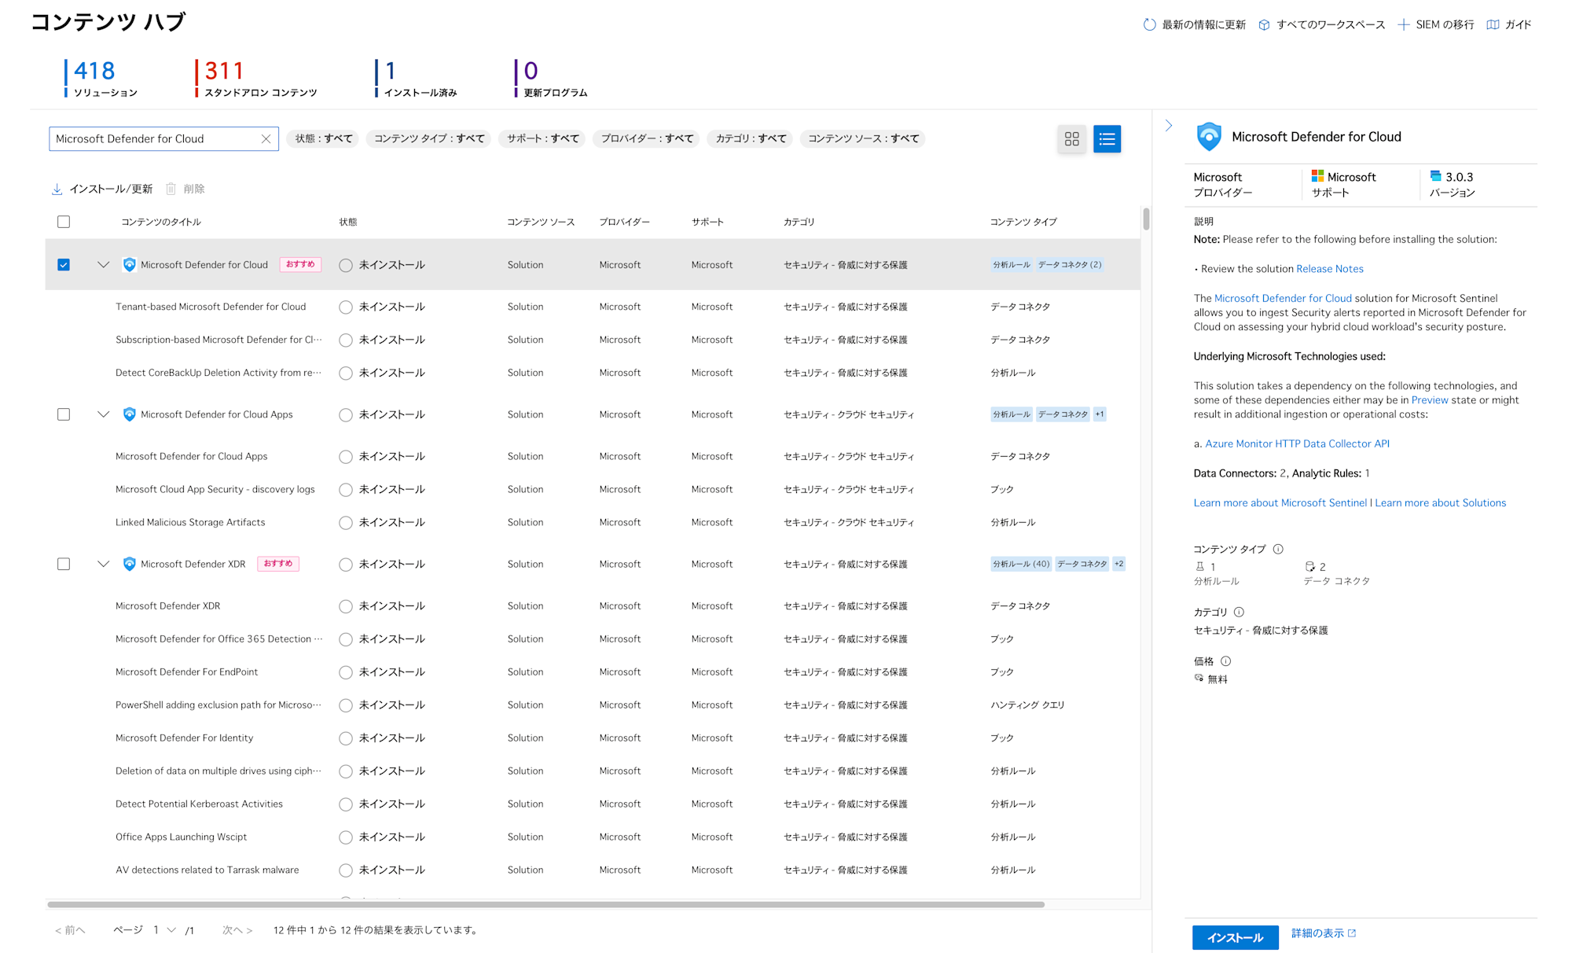The image size is (1572, 953).
Task: Click status circle for Microsoft Defender For EndPoint
Action: tap(346, 672)
